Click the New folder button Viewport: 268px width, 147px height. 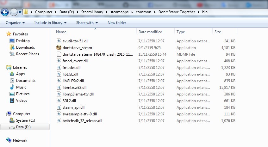(x=117, y=23)
